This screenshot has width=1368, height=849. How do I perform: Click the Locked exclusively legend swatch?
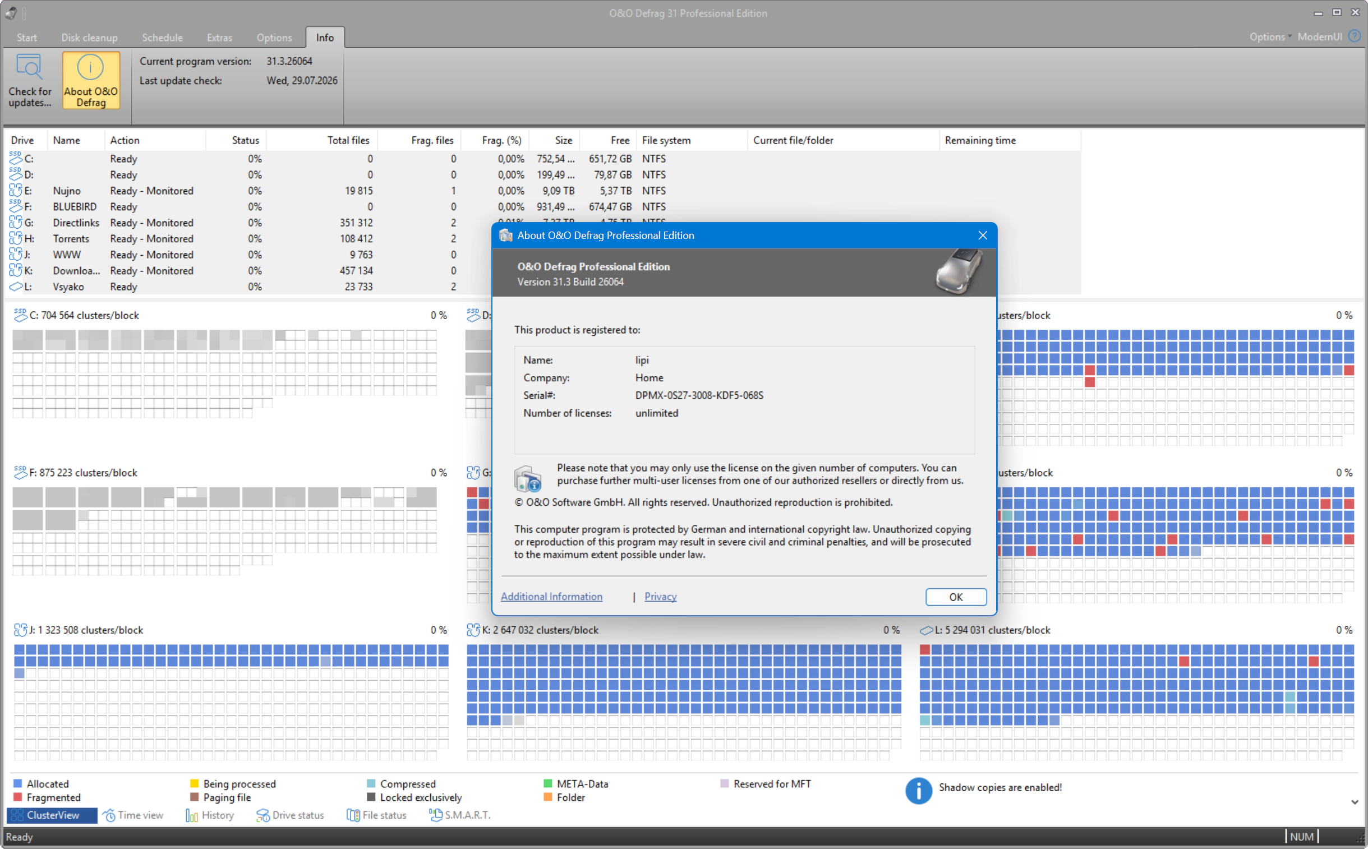click(371, 797)
